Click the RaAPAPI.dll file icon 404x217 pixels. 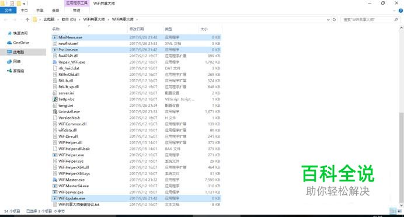click(x=55, y=56)
